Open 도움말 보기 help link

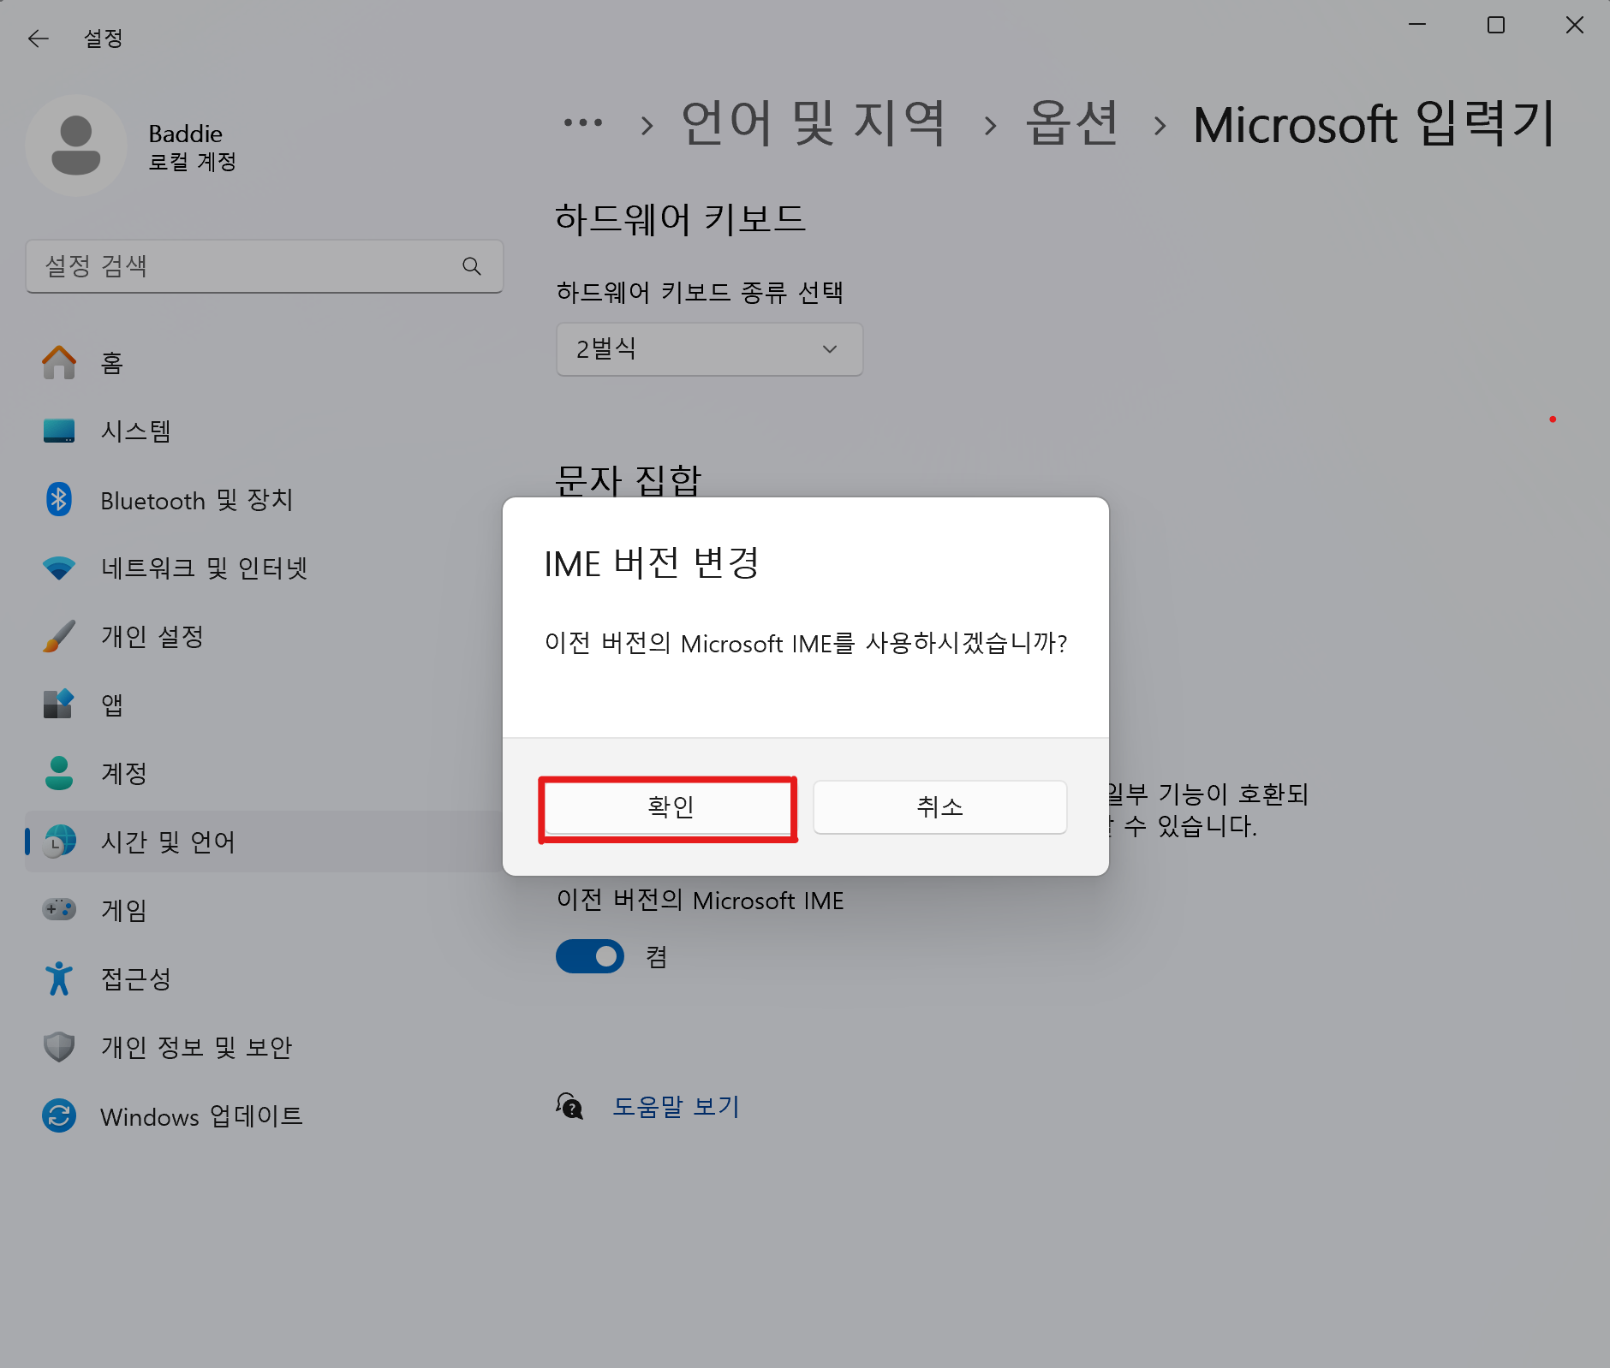coord(676,1107)
